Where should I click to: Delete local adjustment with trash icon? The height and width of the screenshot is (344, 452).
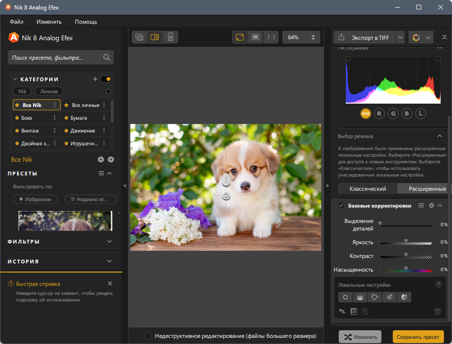click(x=438, y=311)
